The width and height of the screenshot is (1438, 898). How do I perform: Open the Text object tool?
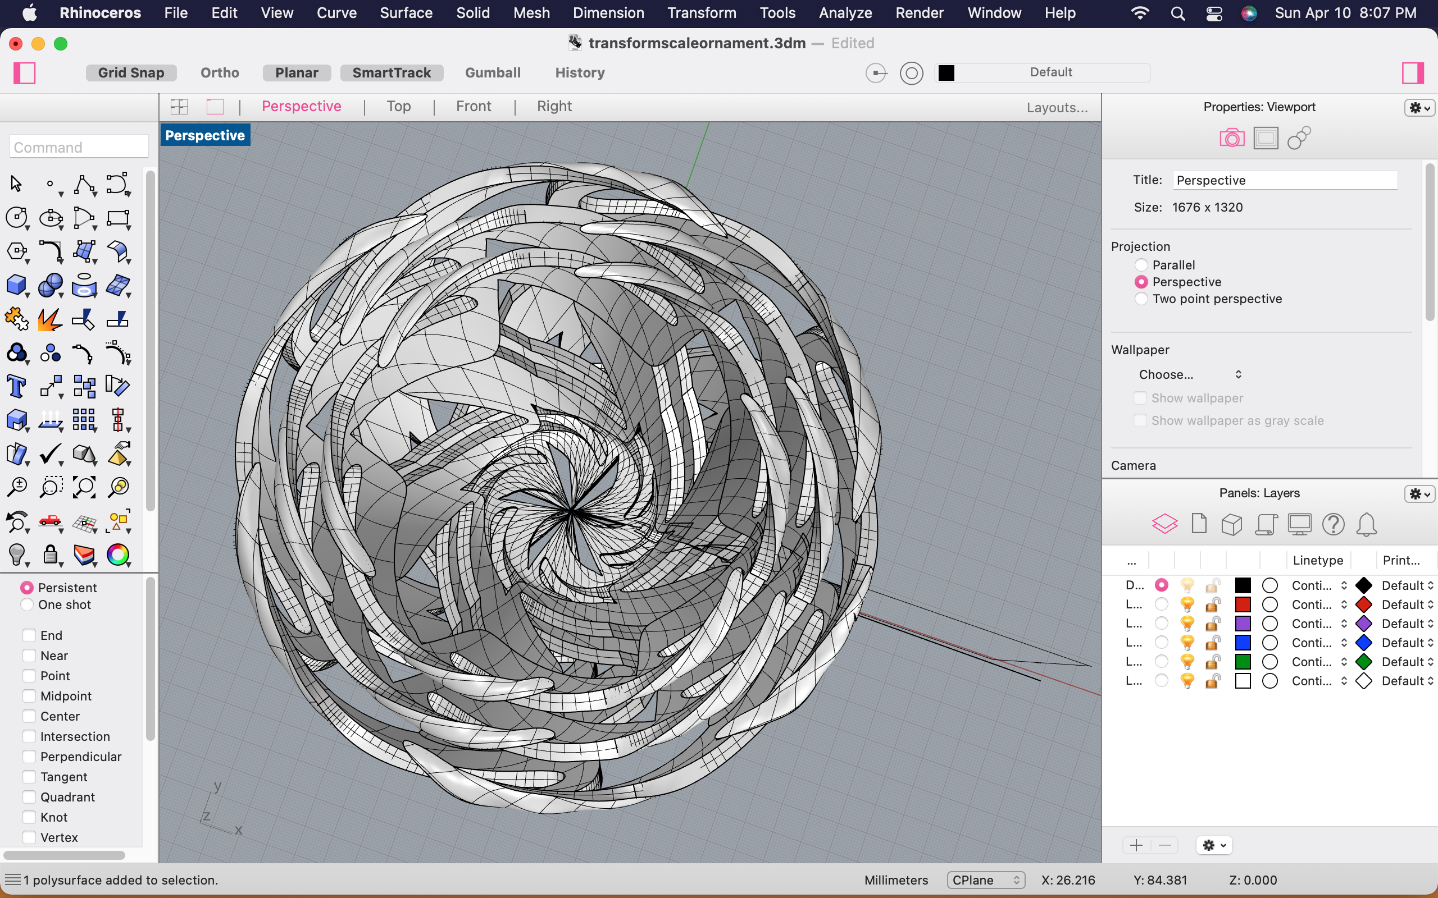point(17,386)
